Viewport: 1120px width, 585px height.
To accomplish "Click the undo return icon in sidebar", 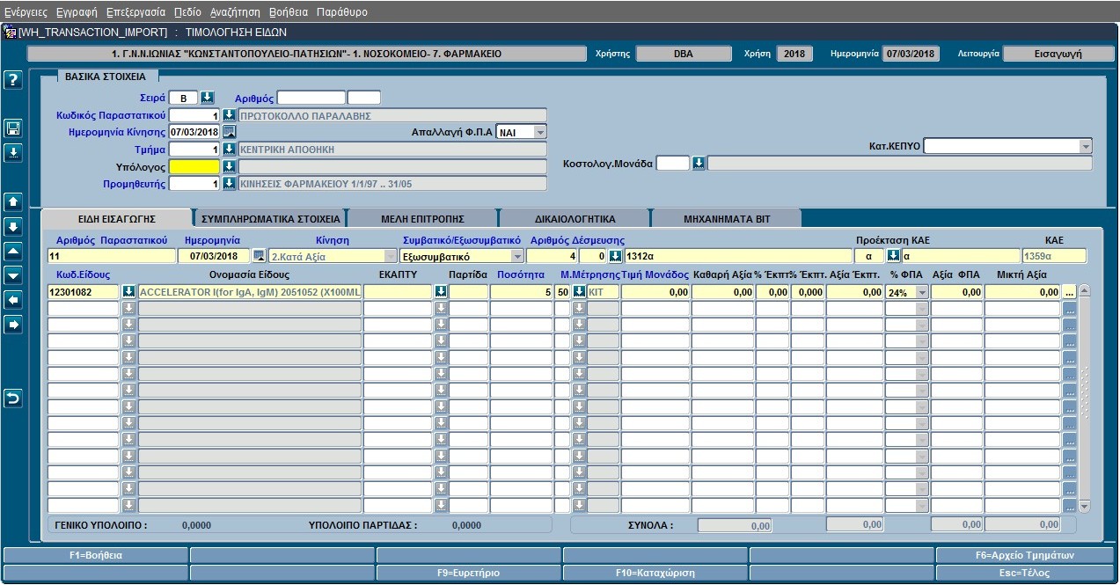I will pos(13,399).
